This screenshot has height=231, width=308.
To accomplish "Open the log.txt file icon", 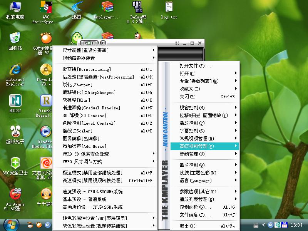I will click(169, 10).
